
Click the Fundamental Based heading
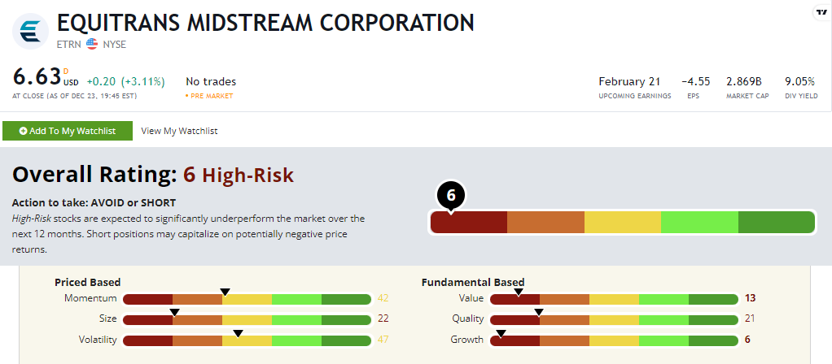coord(473,283)
